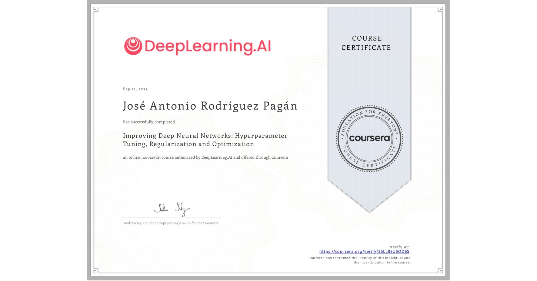The width and height of the screenshot is (537, 281).
Task: Click Andrew Ng's signature
Action: [x=172, y=208]
